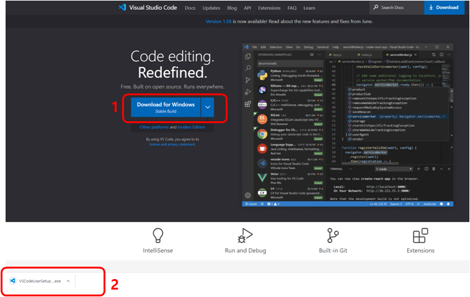The height and width of the screenshot is (297, 470).
Task: Click the ESLint extension icon in the list
Action: pyautogui.click(x=262, y=119)
